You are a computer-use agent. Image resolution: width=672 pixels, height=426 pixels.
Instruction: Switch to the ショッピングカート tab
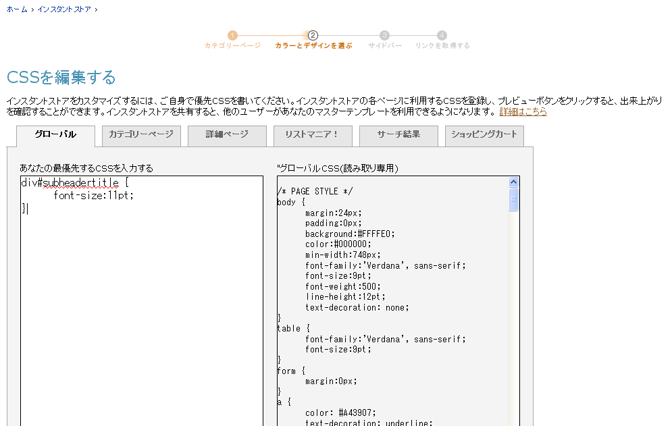(484, 135)
